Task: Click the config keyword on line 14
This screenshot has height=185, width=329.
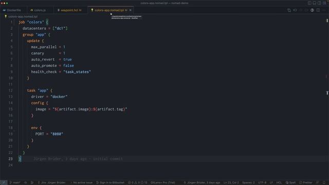Action: point(38,103)
